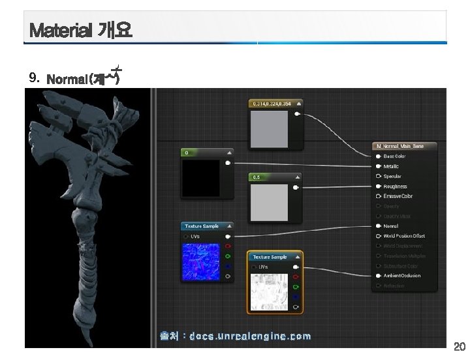The image size is (470, 352).
Task: Click red channel pin of normal map Texture Sample
Action: coord(228,246)
